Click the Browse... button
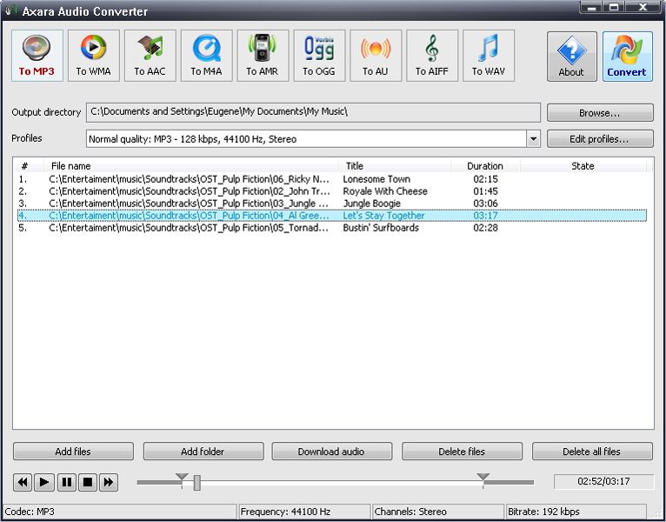 point(600,112)
